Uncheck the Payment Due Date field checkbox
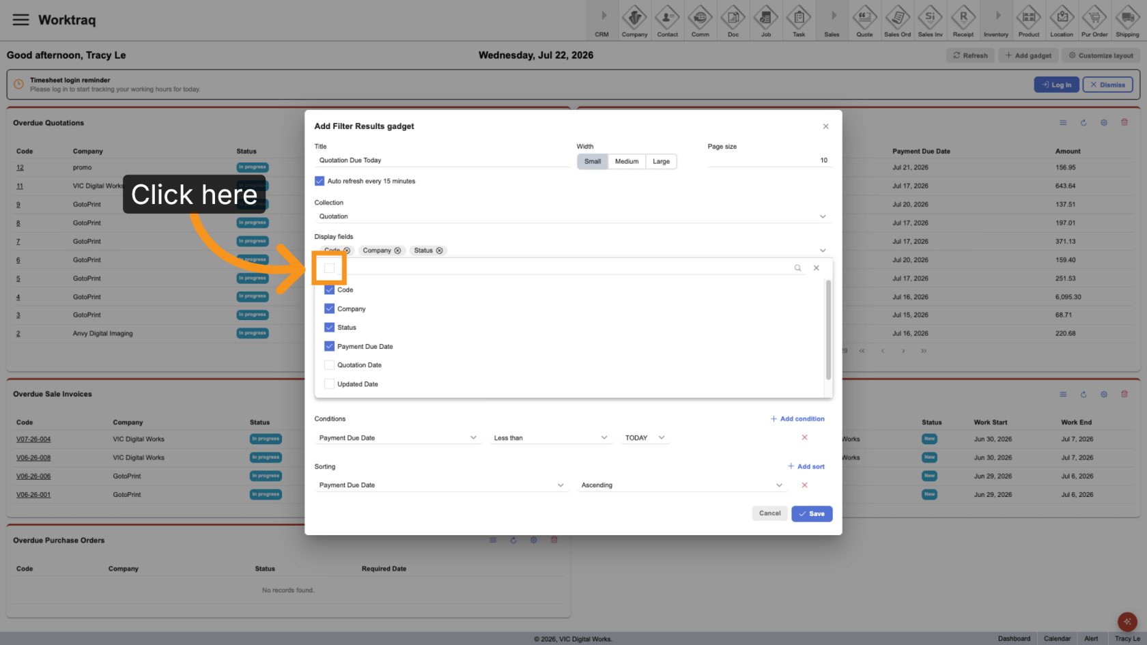Screen dimensions: 1147x645 click(x=329, y=346)
